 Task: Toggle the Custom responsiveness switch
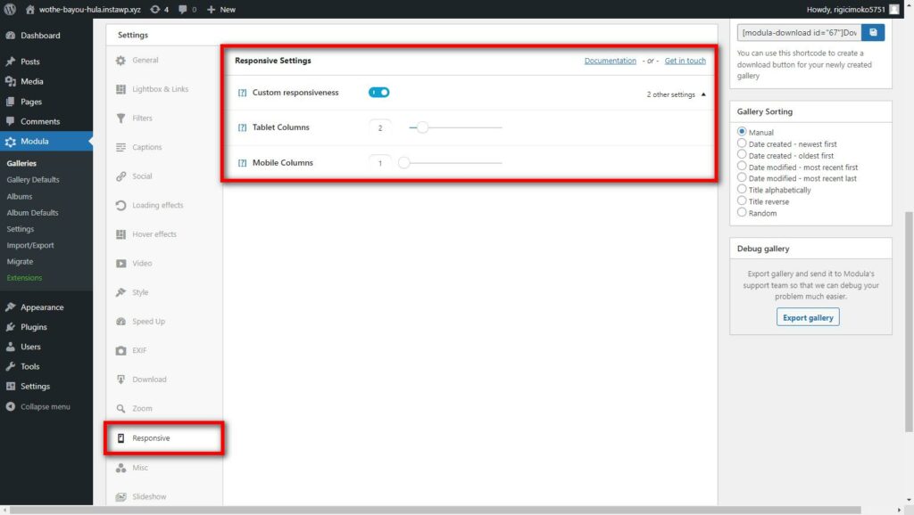[x=378, y=93]
